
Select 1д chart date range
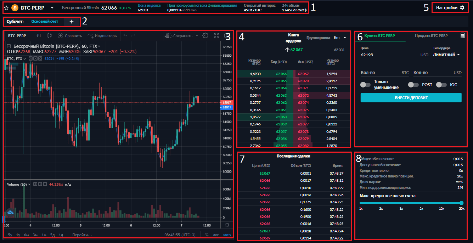tap(61, 234)
